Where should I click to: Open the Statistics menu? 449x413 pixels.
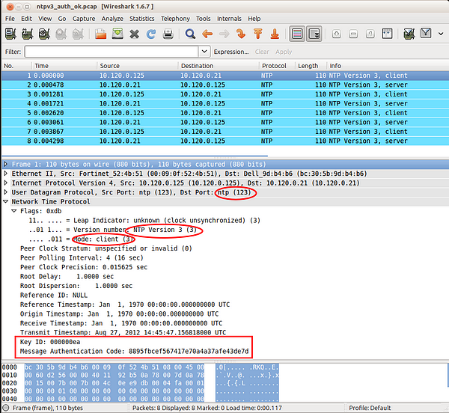tap(141, 18)
